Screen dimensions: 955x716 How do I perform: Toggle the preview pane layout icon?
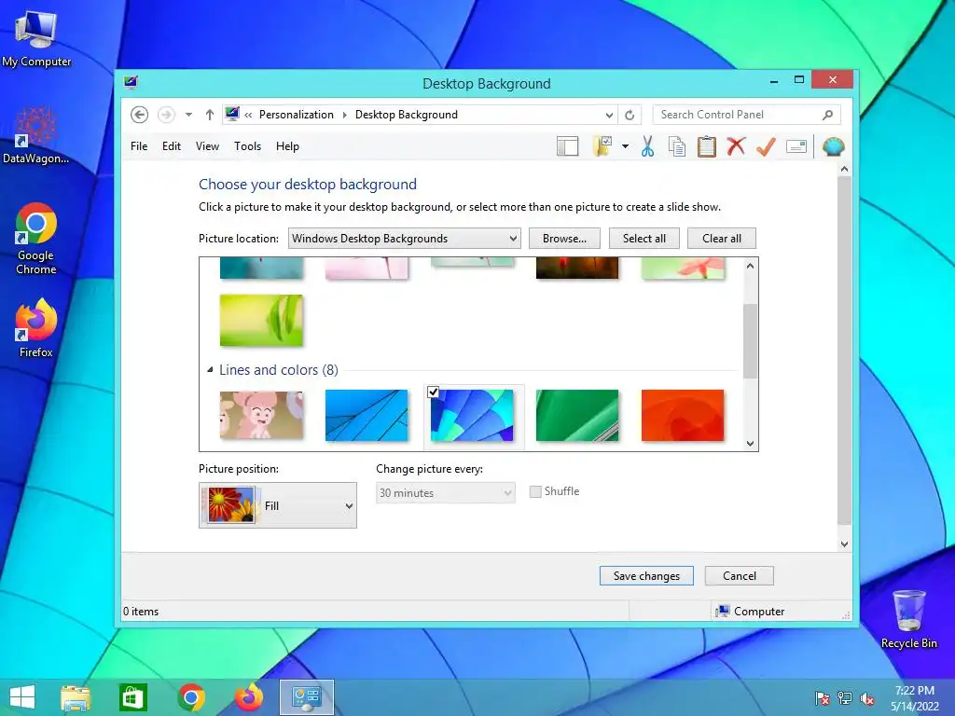567,146
